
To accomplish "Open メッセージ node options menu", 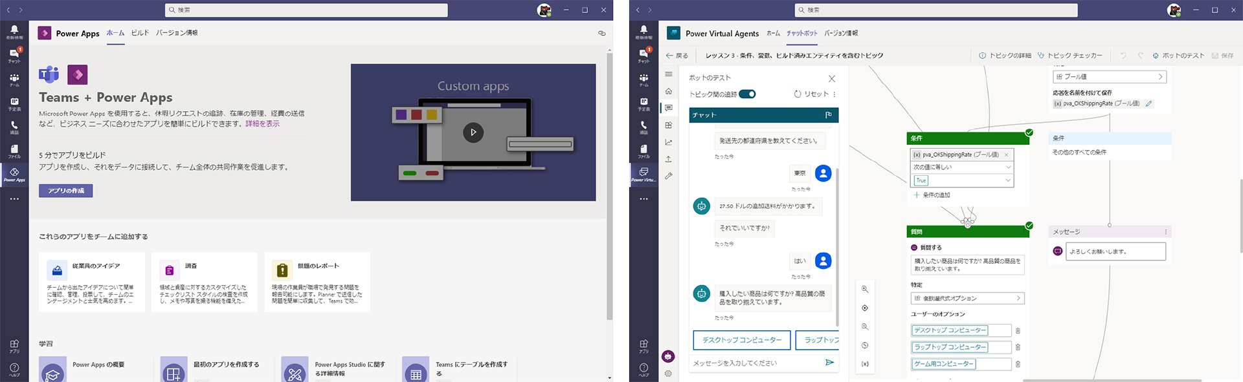I will click(1166, 232).
